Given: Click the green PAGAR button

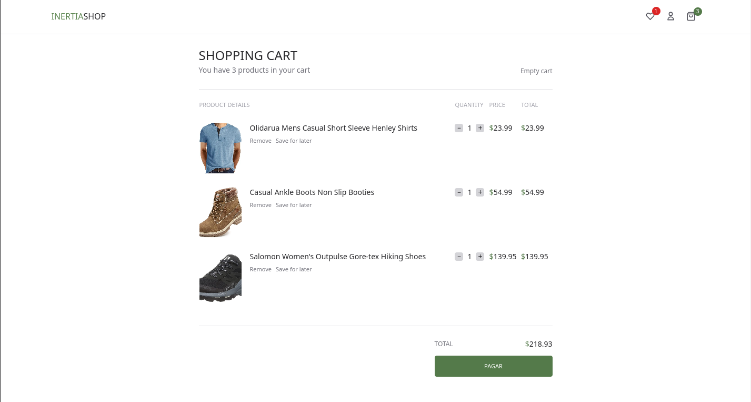Looking at the screenshot, I should point(494,366).
